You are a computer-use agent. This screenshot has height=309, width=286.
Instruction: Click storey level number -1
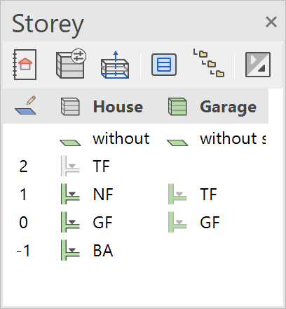click(x=23, y=251)
